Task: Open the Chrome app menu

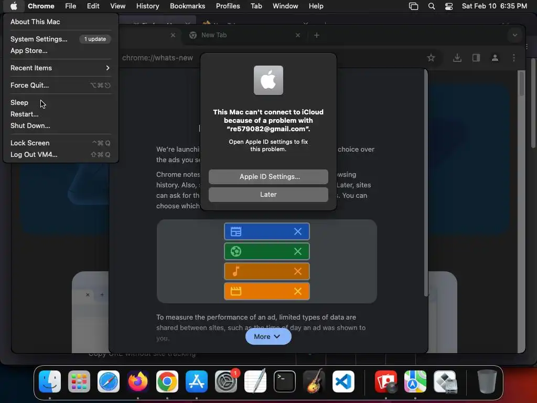Action: coord(41,6)
